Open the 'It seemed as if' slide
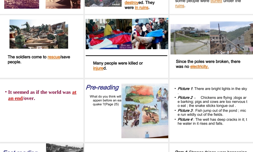 tap(42, 110)
